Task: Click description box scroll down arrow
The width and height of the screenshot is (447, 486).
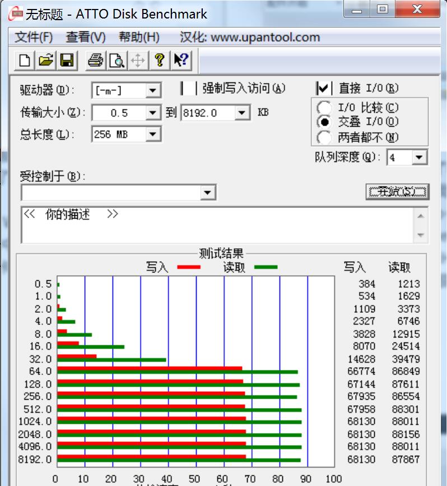Action: (x=421, y=235)
